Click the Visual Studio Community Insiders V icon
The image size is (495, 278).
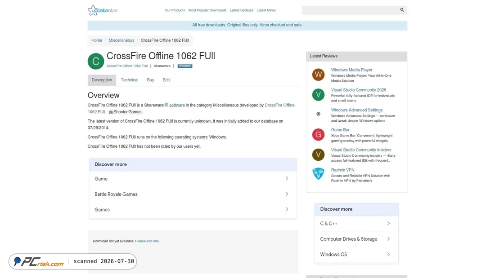318,155
